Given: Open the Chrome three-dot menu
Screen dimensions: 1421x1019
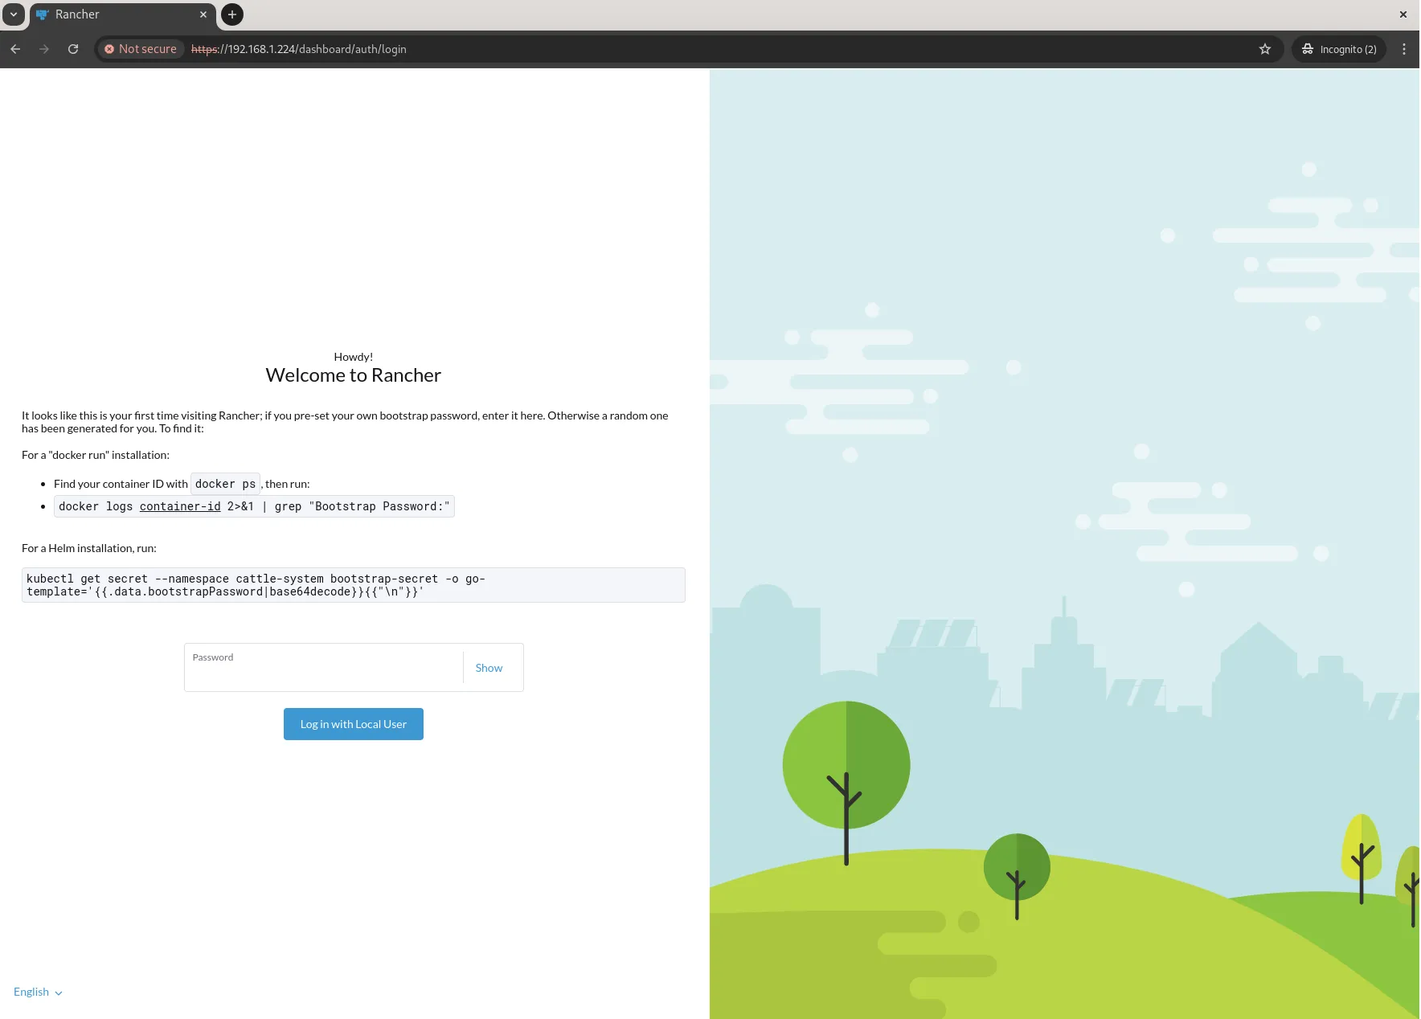Looking at the screenshot, I should click(x=1404, y=49).
